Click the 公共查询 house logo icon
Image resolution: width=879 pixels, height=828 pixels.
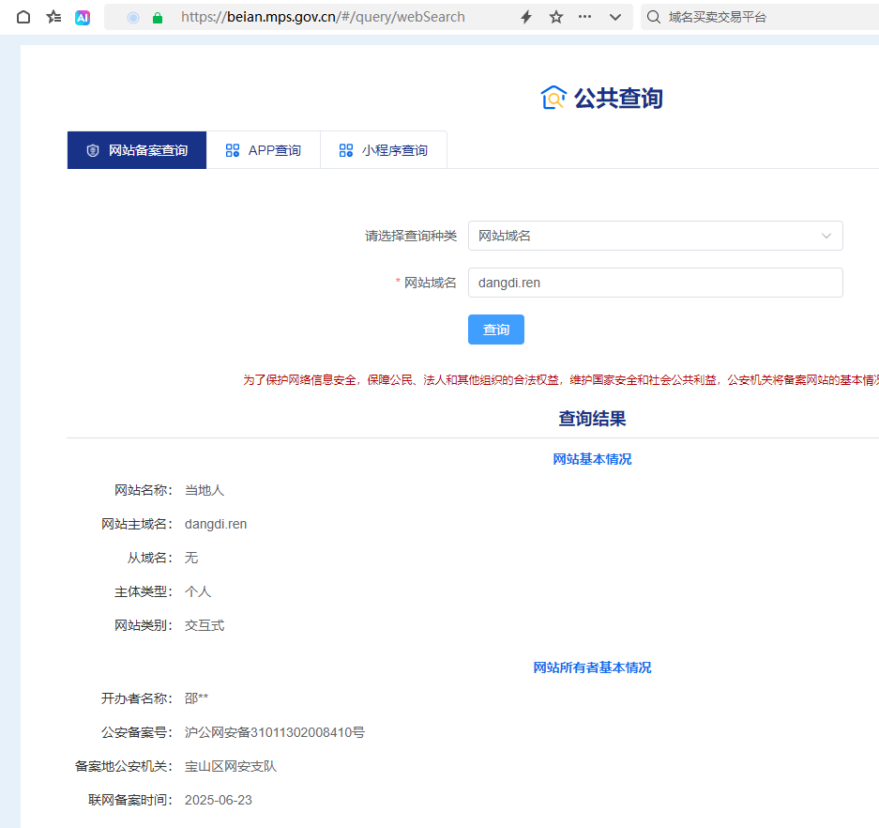(553, 98)
